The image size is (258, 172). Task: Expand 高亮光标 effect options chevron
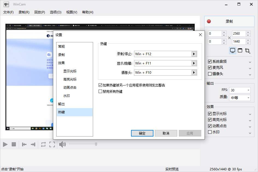pos(250,120)
